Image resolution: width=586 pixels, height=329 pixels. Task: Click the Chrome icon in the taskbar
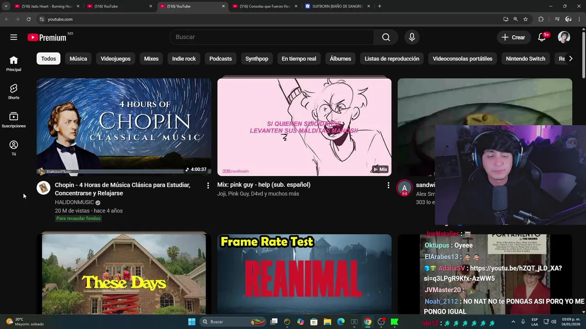pos(368,322)
